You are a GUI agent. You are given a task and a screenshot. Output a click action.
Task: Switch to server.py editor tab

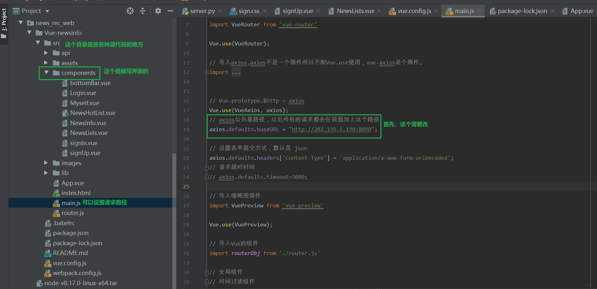click(202, 11)
